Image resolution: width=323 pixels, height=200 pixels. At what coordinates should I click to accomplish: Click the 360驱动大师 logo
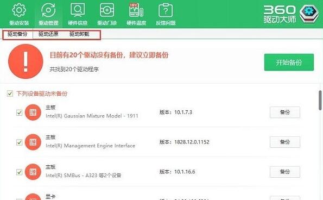[291, 14]
